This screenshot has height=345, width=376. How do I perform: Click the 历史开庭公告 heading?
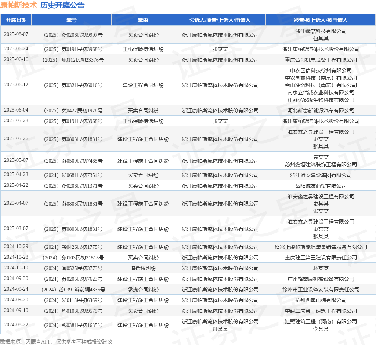pos(62,5)
